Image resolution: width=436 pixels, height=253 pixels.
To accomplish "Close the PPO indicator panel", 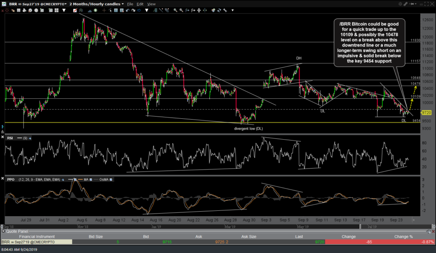I will [3, 179].
